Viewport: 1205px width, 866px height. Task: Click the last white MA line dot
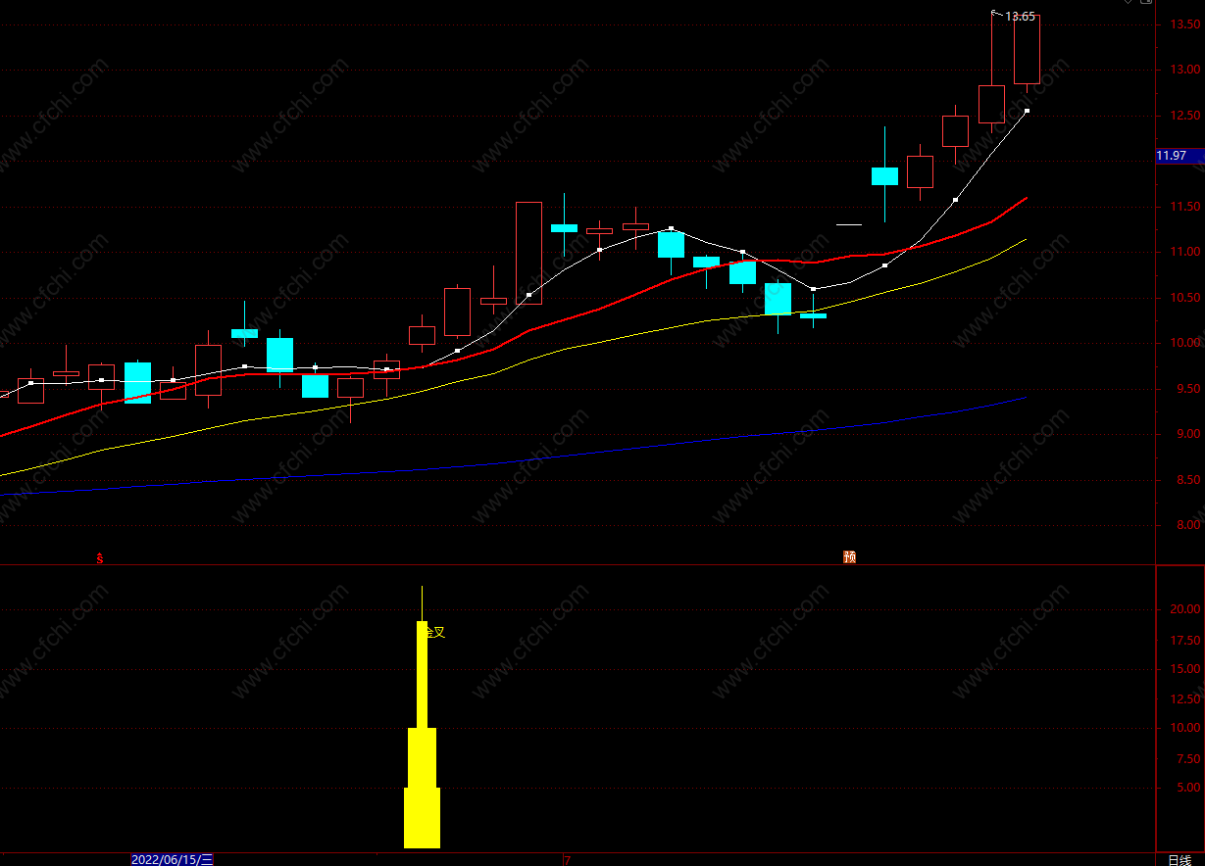point(1027,112)
